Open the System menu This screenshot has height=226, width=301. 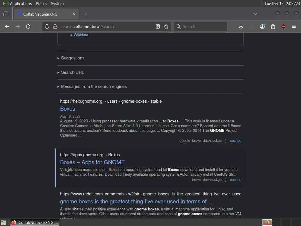[57, 4]
